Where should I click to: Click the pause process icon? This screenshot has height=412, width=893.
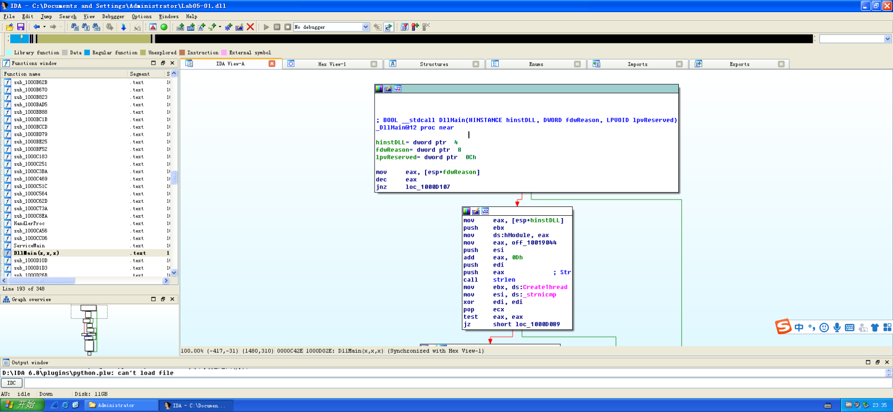click(277, 27)
